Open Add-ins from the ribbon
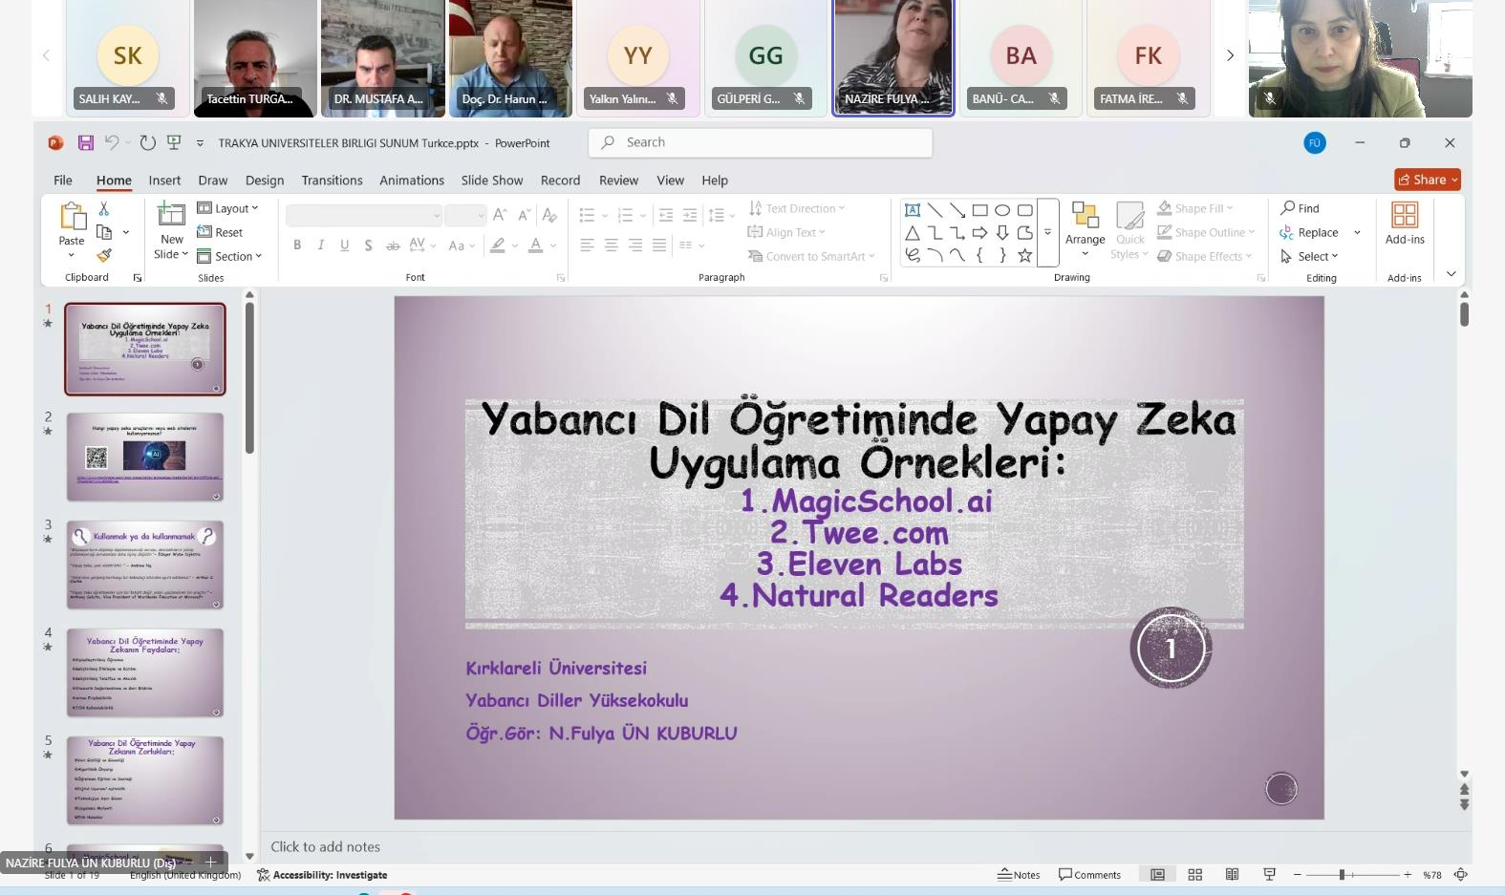Image resolution: width=1505 pixels, height=895 pixels. point(1405,224)
